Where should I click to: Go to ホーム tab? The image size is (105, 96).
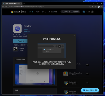click(x=31, y=12)
